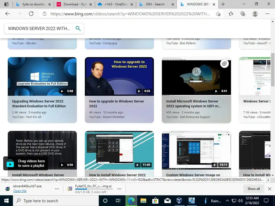Open Task View in taskbar
Image resolution: width=275 pixels, height=206 pixels.
(x=118, y=201)
